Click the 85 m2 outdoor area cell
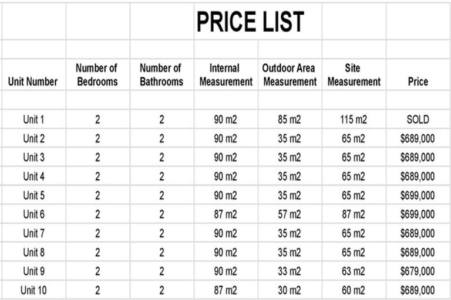 (x=290, y=120)
